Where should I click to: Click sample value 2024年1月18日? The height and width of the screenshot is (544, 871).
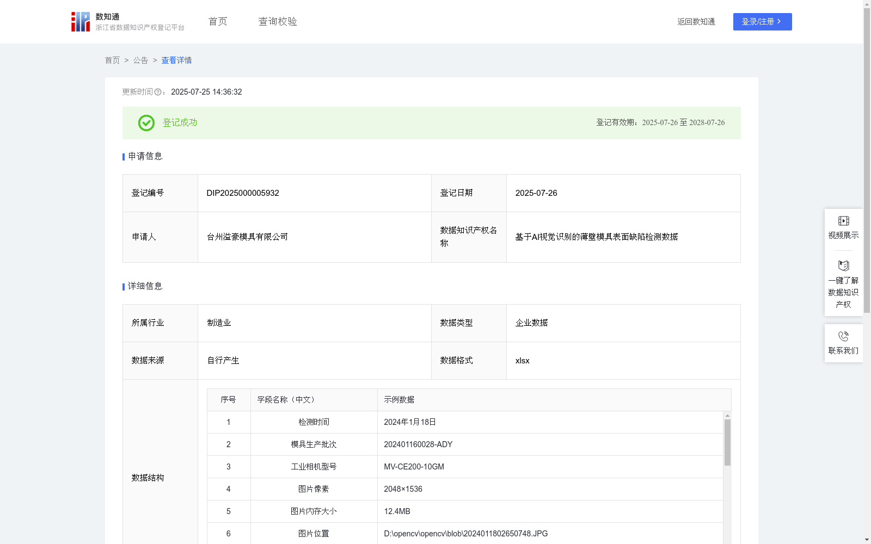click(410, 422)
